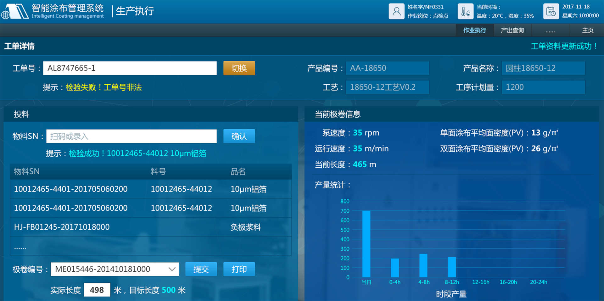Screen dimensions: 604x301
Task: Go to the 主页 menu item
Action: point(587,31)
